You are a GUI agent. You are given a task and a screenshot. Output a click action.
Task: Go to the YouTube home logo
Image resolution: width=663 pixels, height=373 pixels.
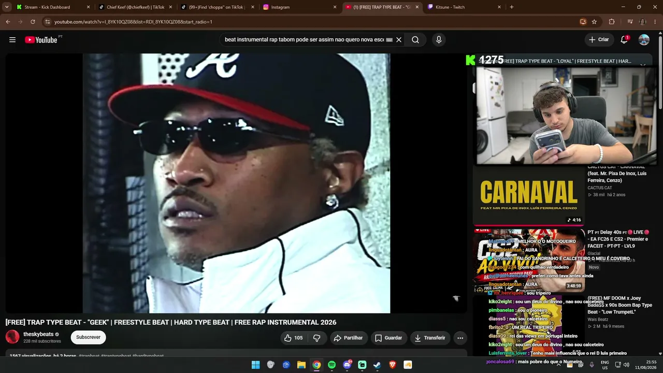pyautogui.click(x=41, y=40)
